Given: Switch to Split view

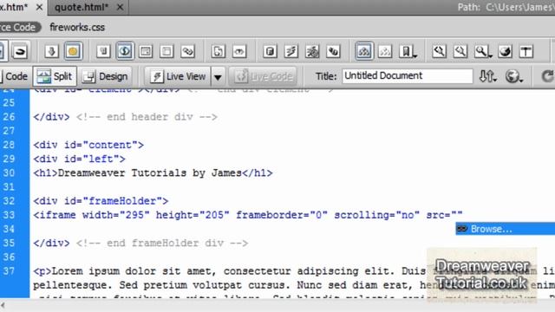Looking at the screenshot, I should pyautogui.click(x=55, y=76).
